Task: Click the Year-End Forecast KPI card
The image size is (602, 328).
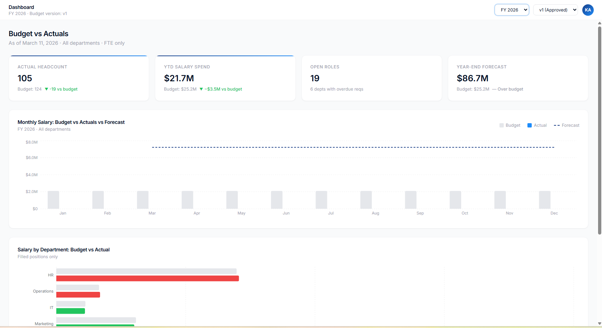Action: tap(518, 78)
